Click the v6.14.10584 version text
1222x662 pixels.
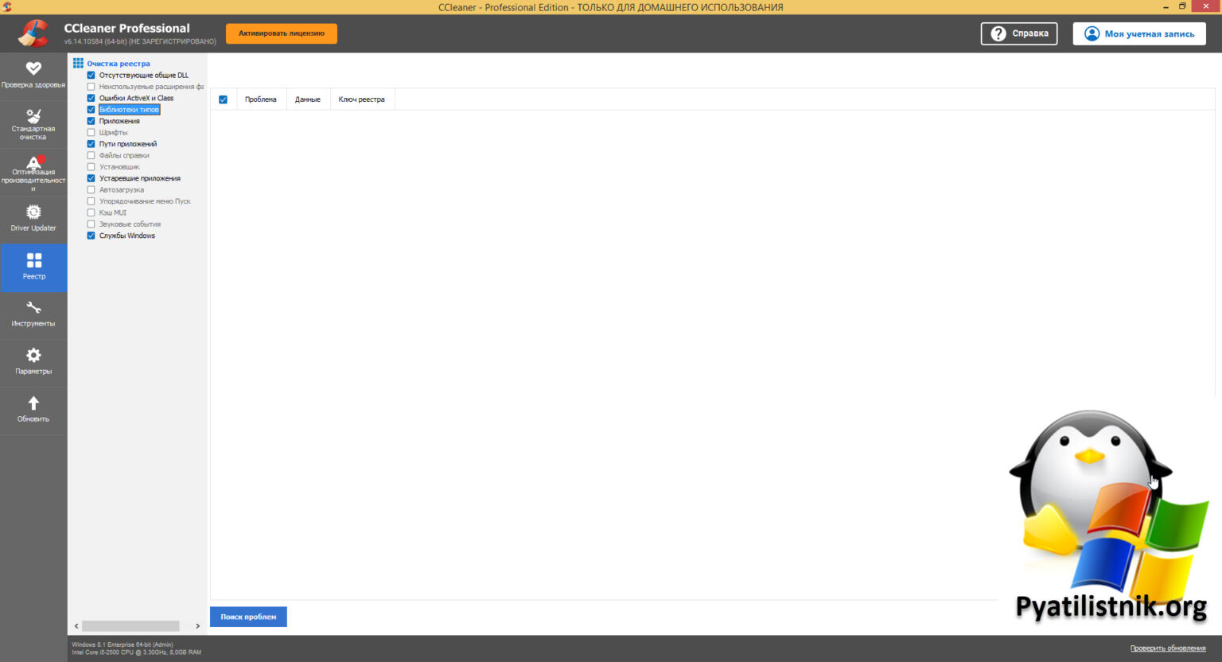140,41
